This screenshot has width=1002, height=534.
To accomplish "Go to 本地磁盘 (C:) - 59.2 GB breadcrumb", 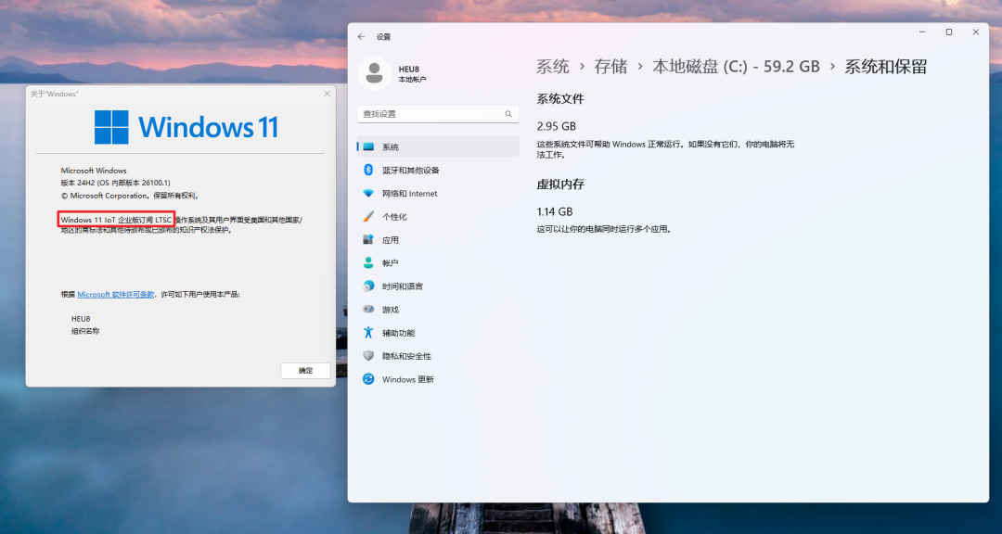I will pyautogui.click(x=736, y=67).
